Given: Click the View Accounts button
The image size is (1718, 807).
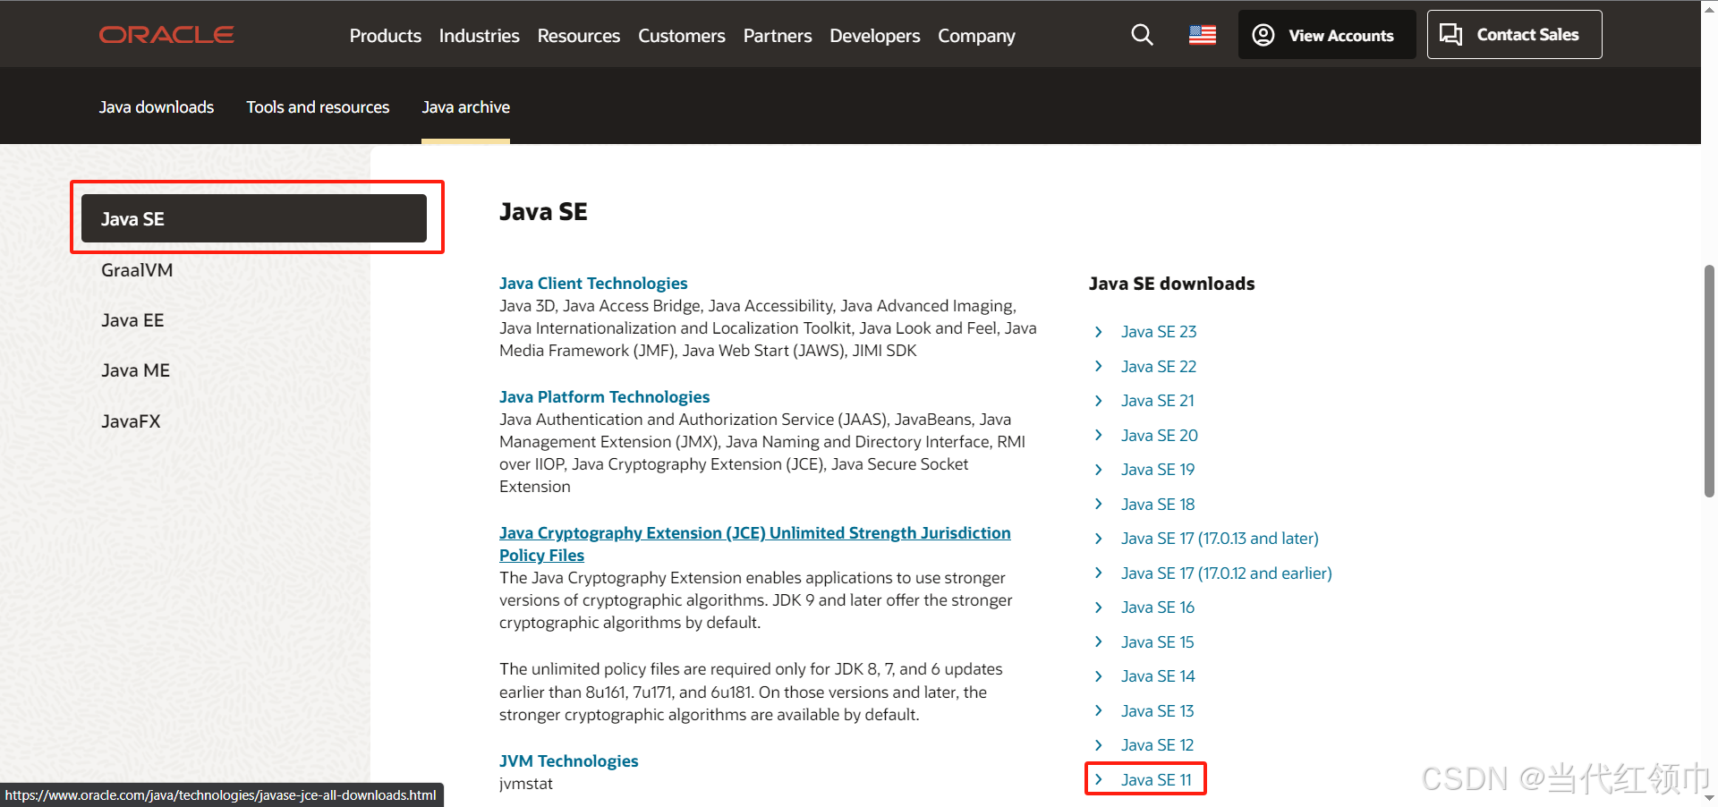Looking at the screenshot, I should click(x=1326, y=35).
